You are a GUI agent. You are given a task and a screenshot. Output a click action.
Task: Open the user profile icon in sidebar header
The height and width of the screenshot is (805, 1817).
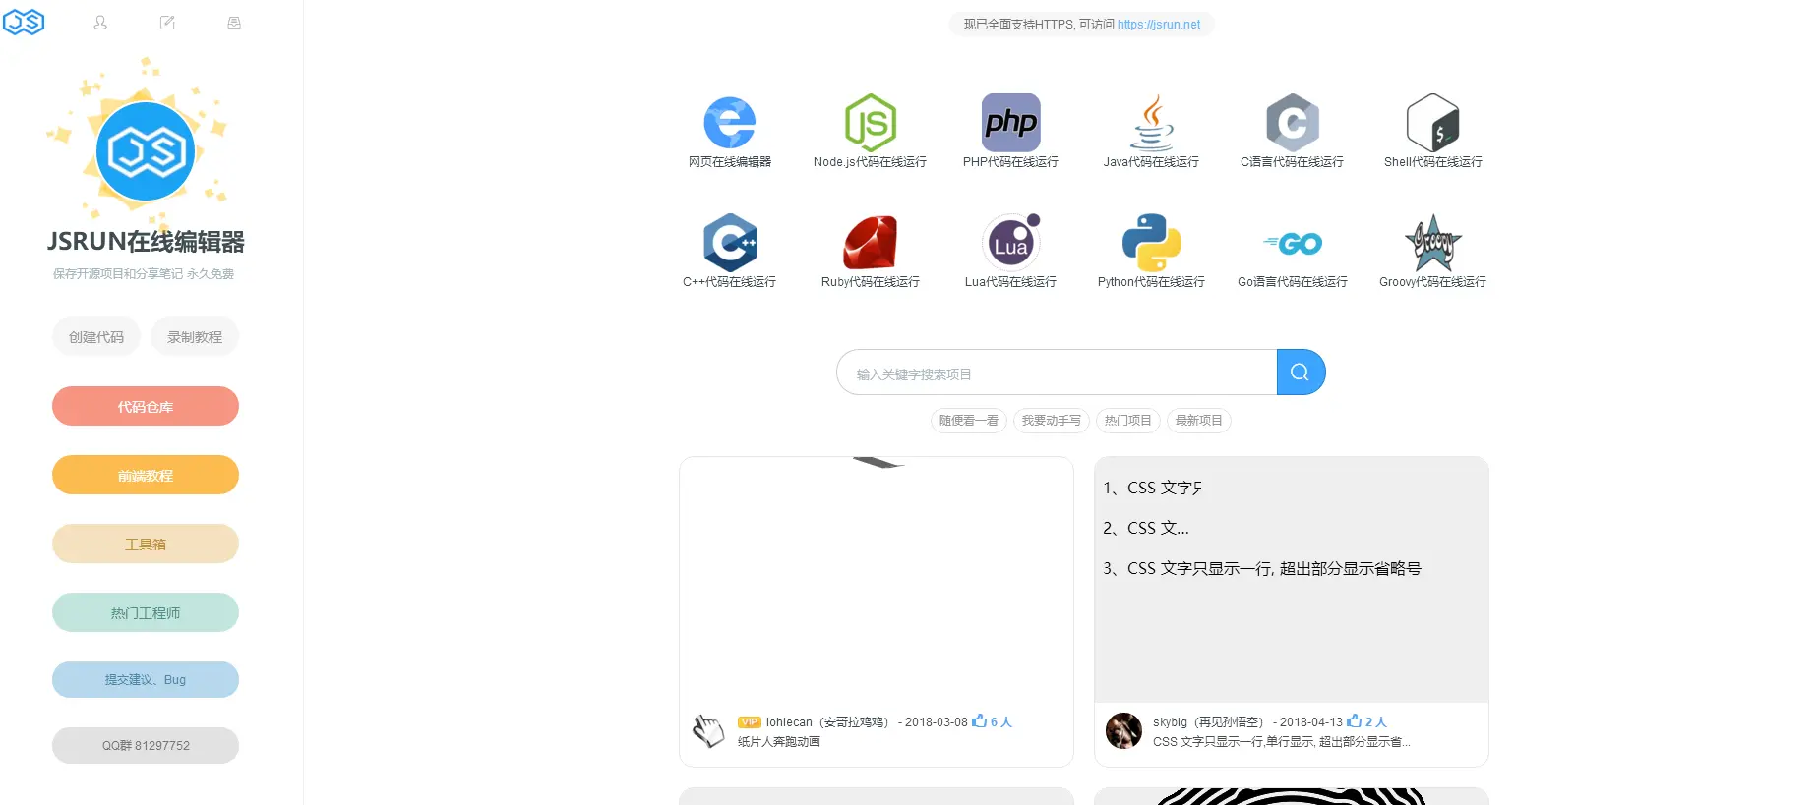pyautogui.click(x=100, y=22)
